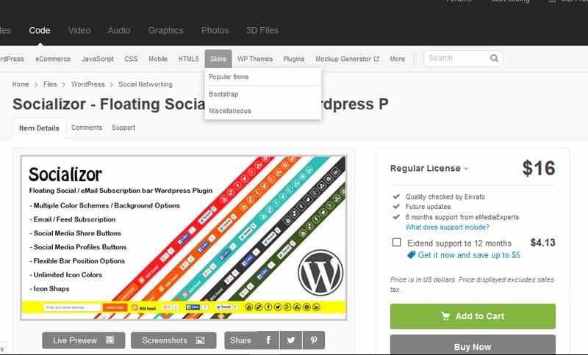Go to Home breadcrumb
The width and height of the screenshot is (588, 355).
pos(21,84)
